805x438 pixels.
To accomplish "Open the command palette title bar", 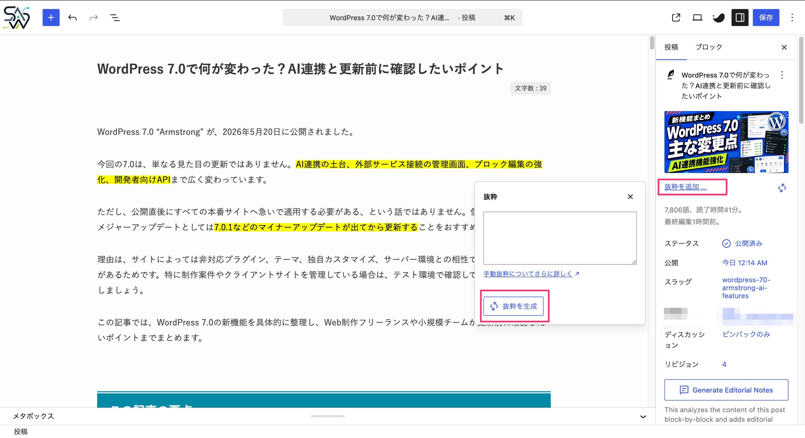I will 402,18.
